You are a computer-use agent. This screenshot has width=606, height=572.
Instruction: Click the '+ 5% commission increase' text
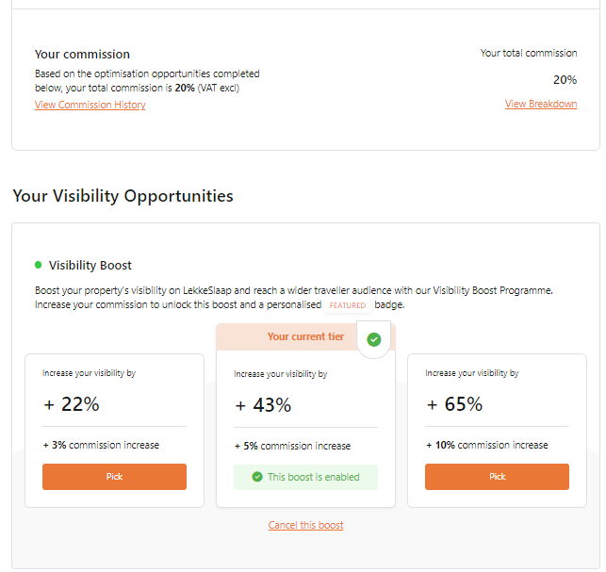(292, 446)
